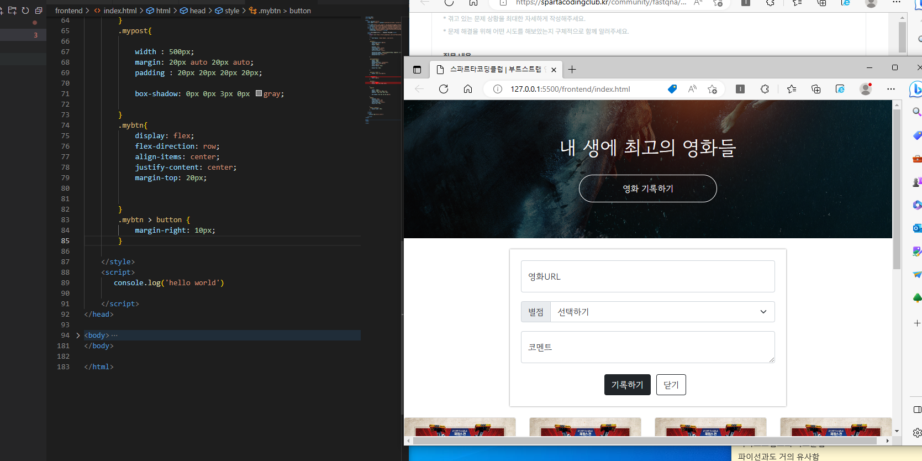The width and height of the screenshot is (922, 461).
Task: Open the Shopping tag icon in Edge sidebar
Action: (917, 135)
